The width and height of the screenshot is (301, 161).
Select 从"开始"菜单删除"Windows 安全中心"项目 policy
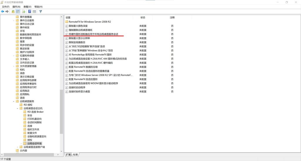coord(91,50)
